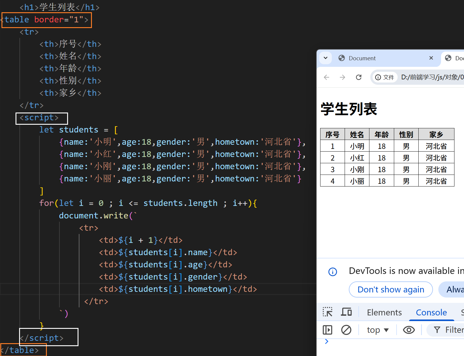This screenshot has height=356, width=464.
Task: Select the 姓名 table header
Action: point(357,134)
